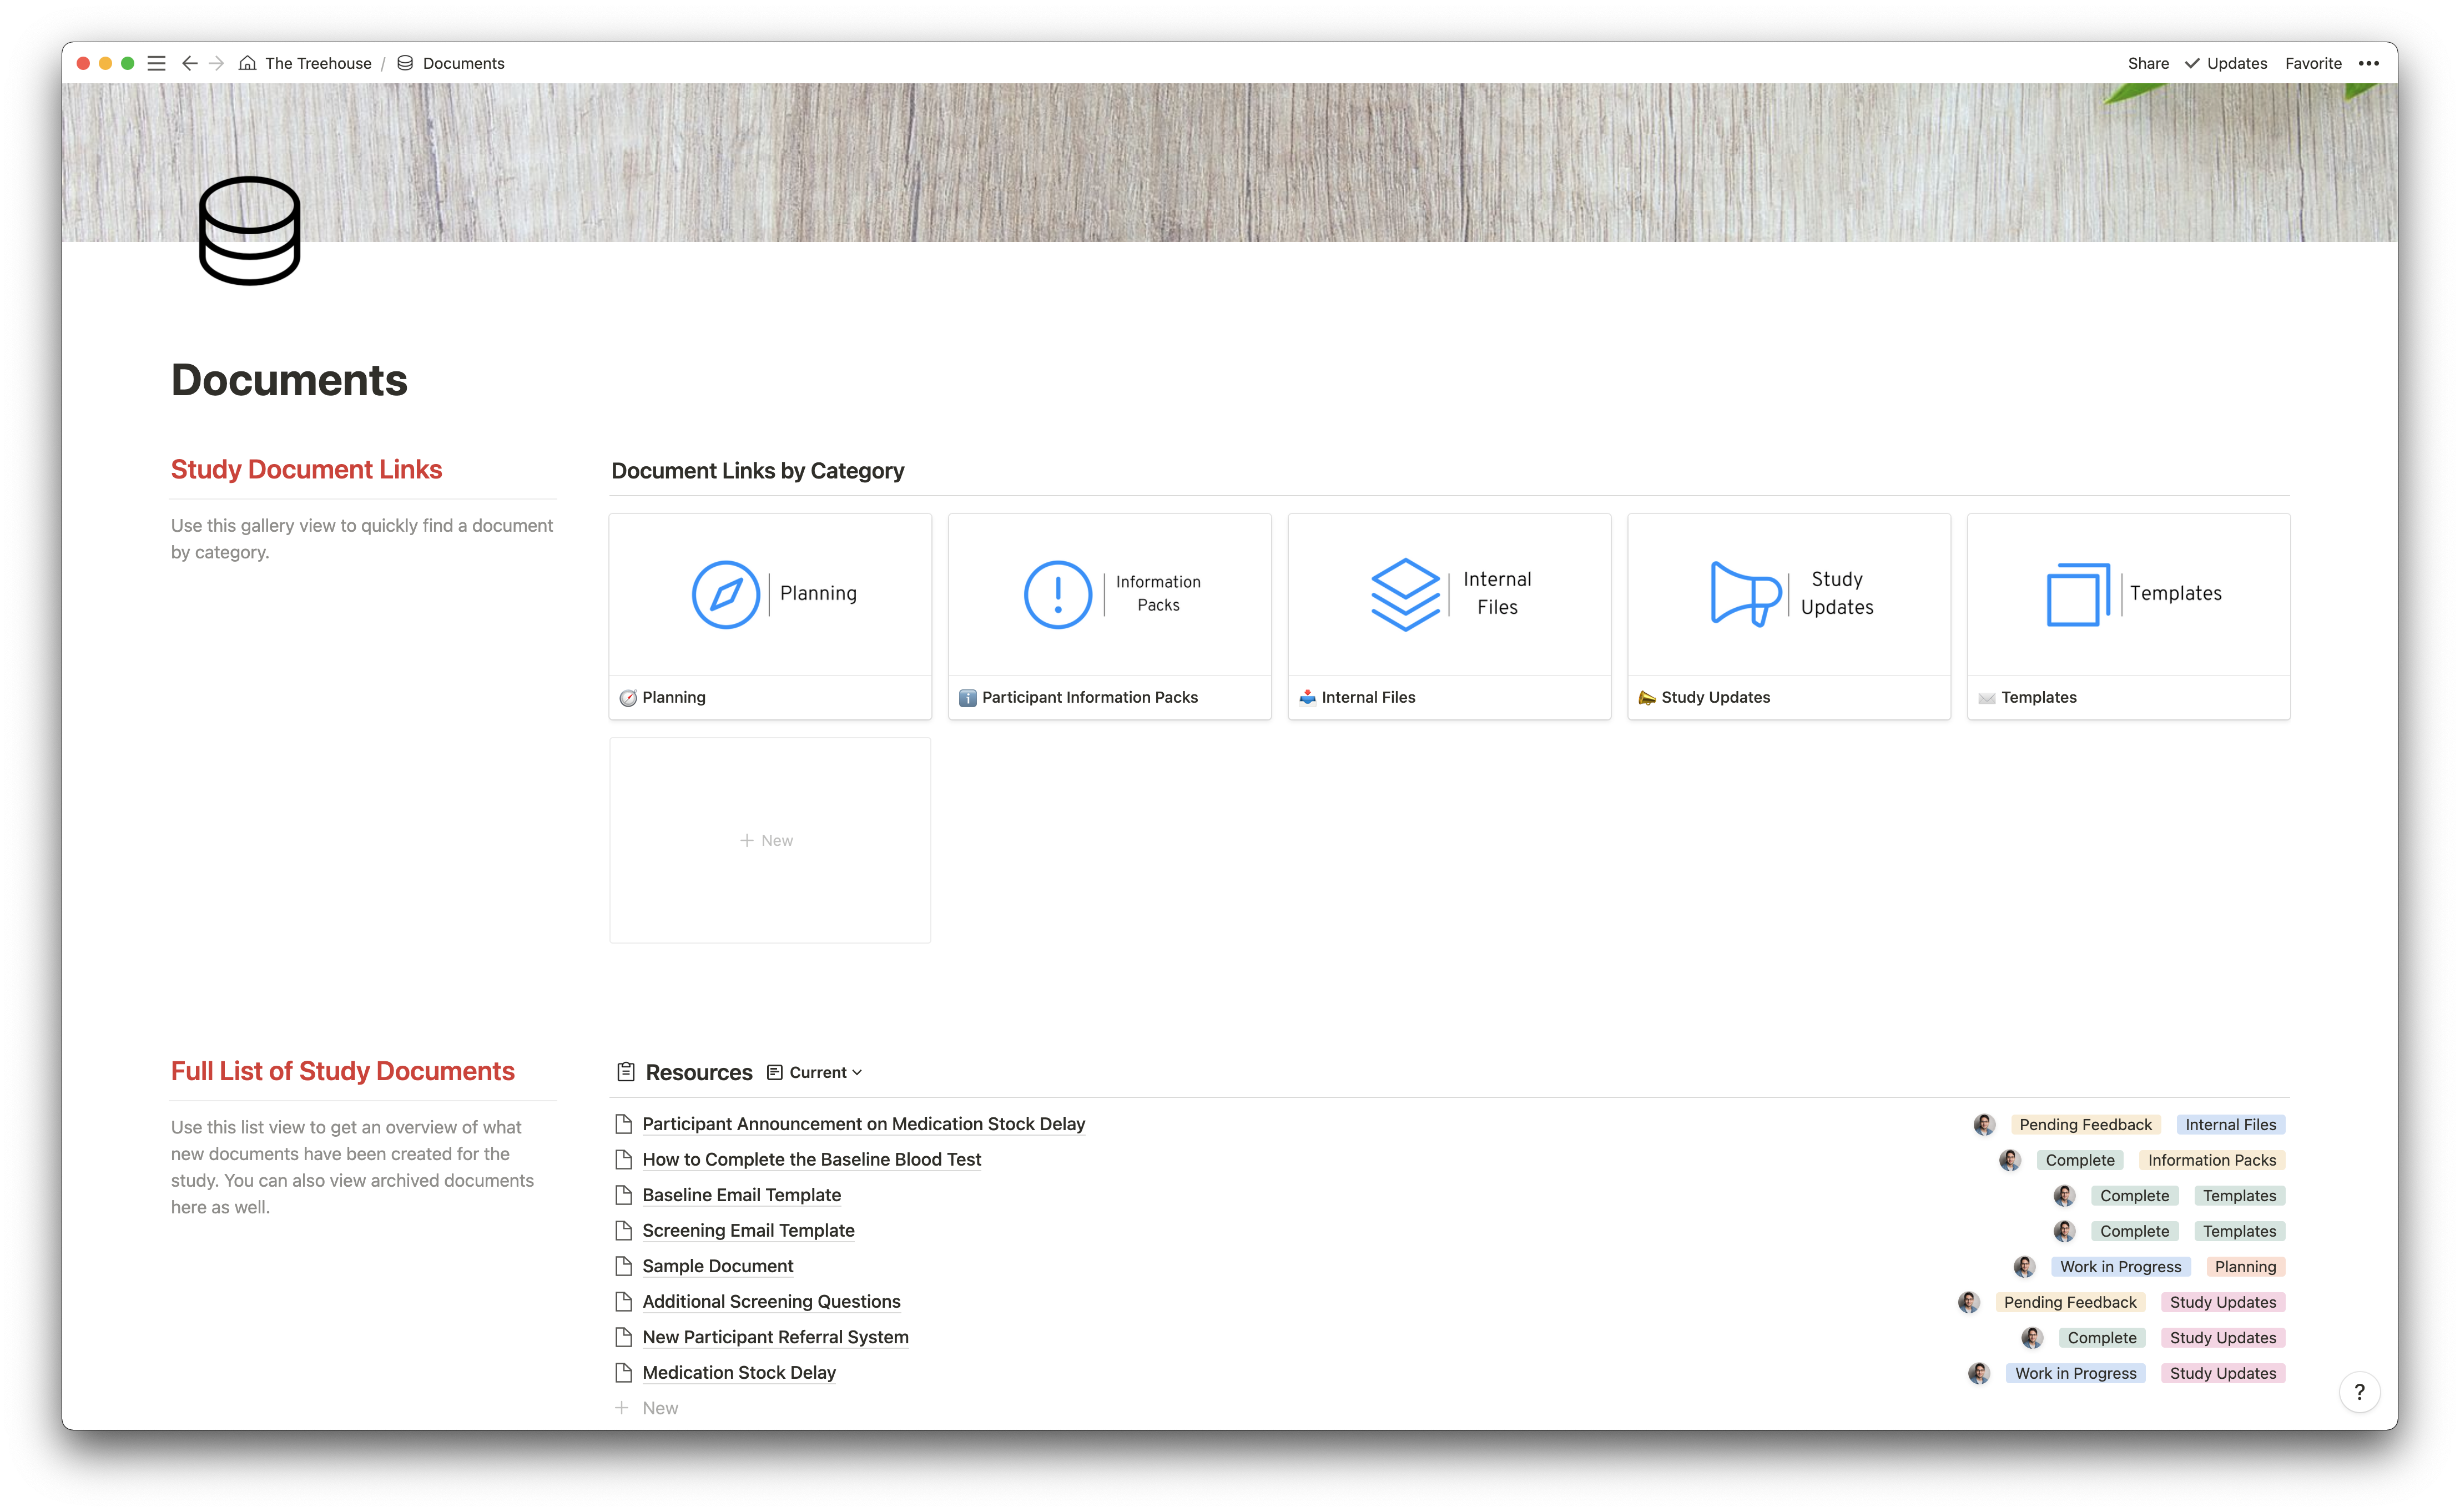Click the Resources database title icon

[x=626, y=1072]
